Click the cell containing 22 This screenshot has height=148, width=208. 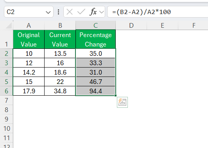[x=60, y=82]
